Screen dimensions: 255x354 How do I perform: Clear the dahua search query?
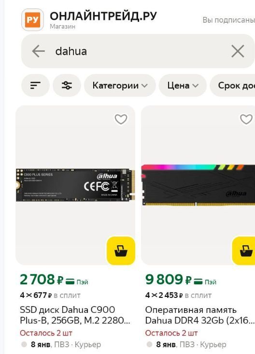[x=238, y=51]
